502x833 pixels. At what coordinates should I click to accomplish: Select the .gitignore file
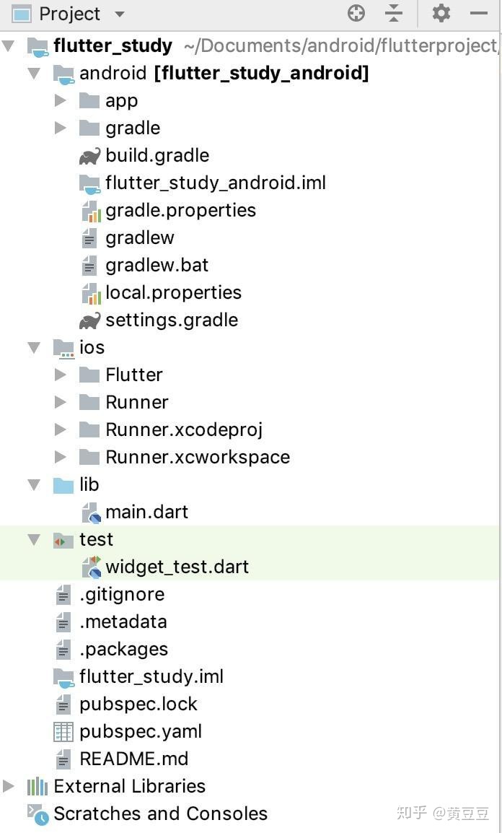pos(122,595)
